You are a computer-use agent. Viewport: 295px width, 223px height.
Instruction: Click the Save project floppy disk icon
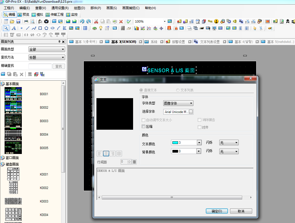coord(18,21)
